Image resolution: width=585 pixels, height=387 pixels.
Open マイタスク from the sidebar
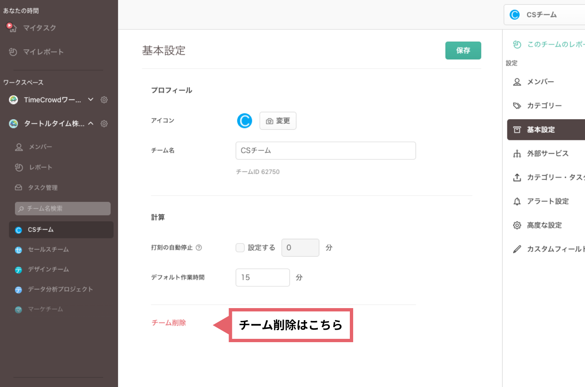(39, 28)
